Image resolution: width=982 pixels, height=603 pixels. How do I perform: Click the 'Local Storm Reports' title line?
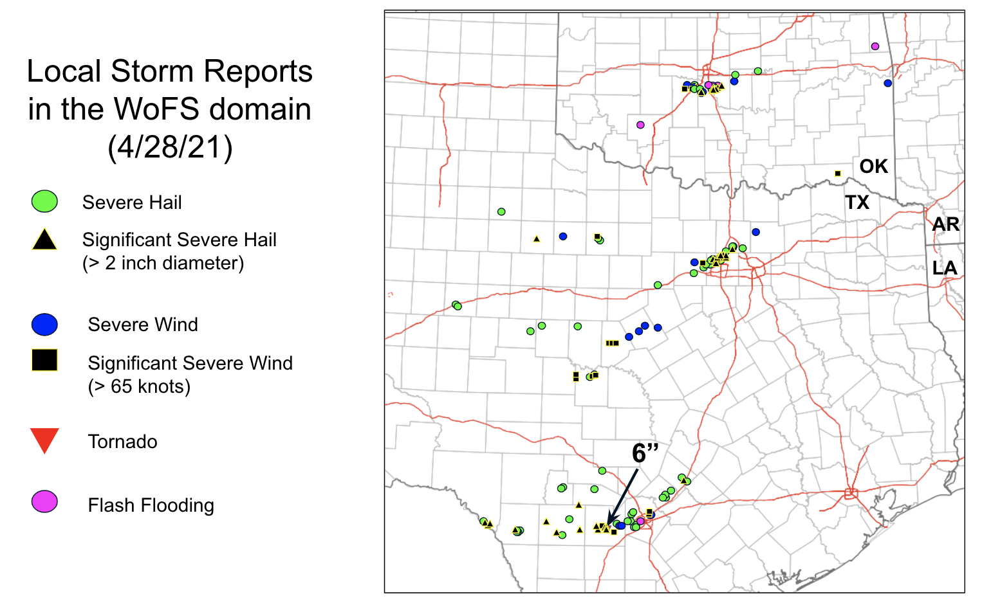170,71
